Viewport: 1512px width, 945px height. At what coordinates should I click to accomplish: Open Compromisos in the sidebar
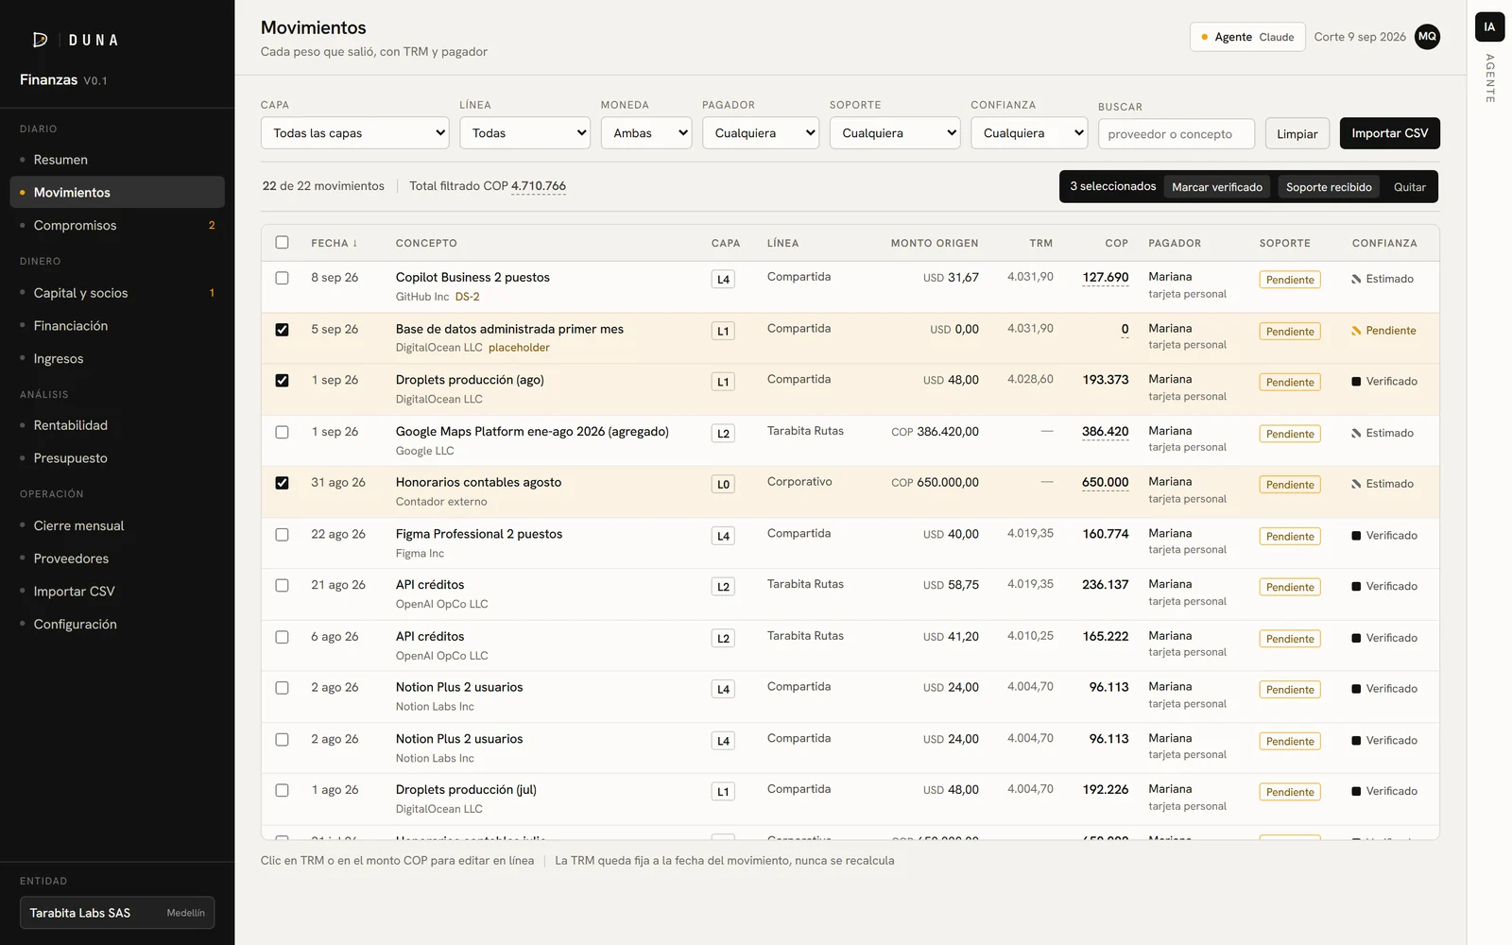coord(117,225)
